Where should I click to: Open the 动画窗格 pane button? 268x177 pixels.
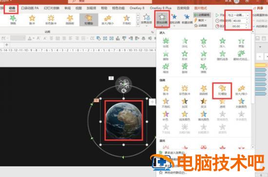[202, 15]
